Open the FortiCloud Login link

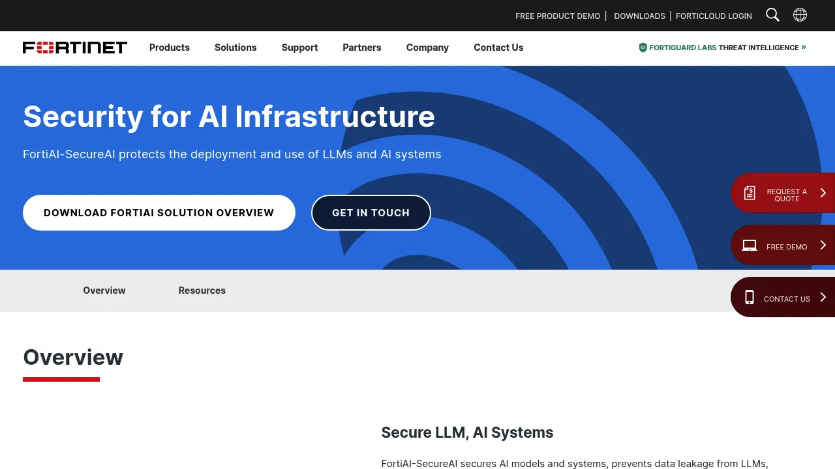(714, 16)
